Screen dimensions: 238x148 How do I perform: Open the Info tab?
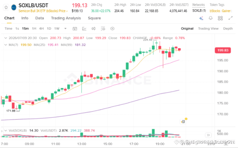(25, 18)
